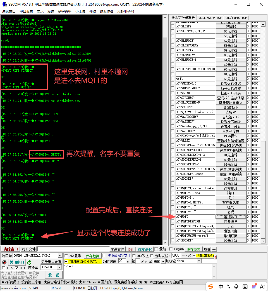Click the minus button next to 隐藏

[214, 249]
